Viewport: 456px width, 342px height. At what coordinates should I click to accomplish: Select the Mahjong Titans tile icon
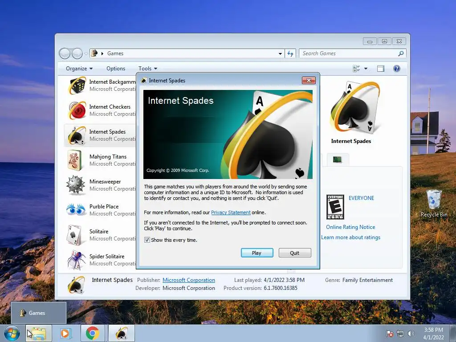coord(74,160)
